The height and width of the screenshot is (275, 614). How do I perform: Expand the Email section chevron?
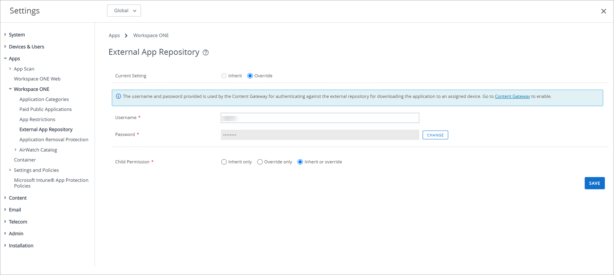tap(5, 209)
